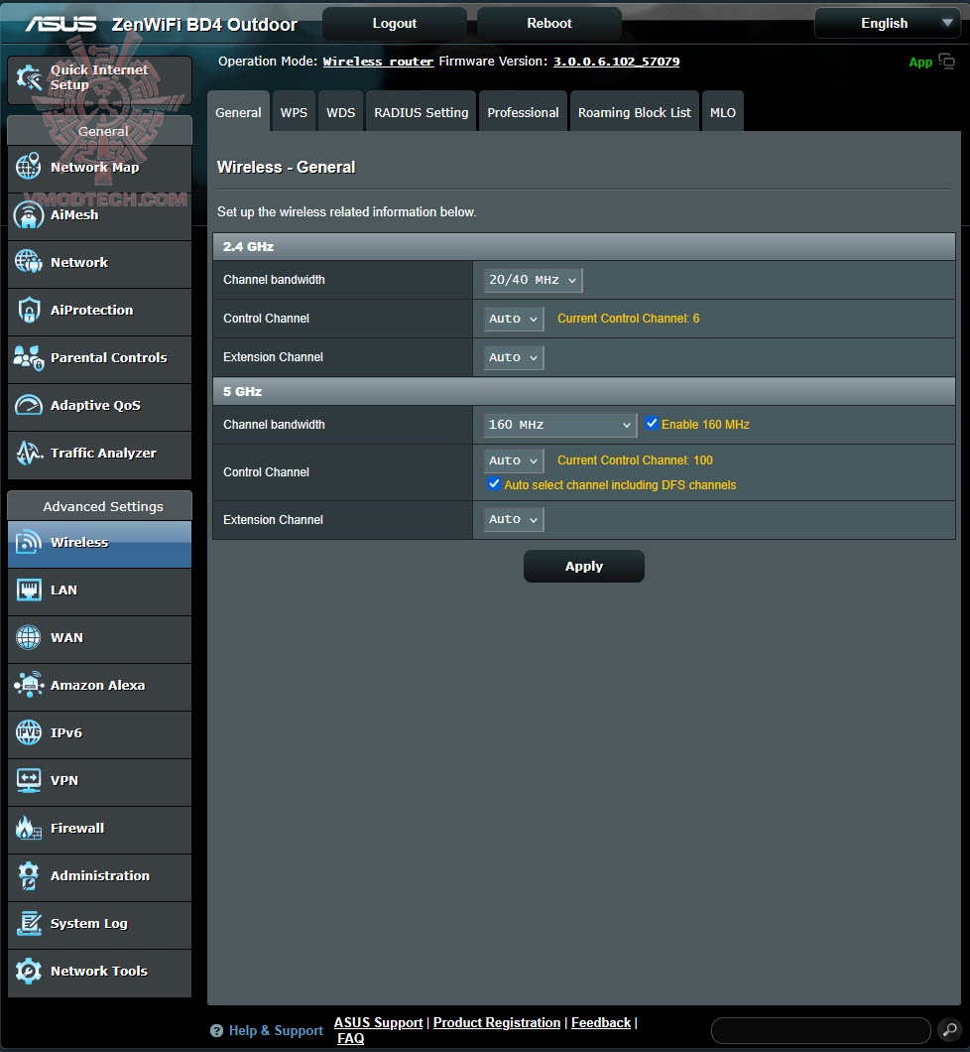This screenshot has width=970, height=1052.
Task: Click the Reboot button
Action: 549,24
